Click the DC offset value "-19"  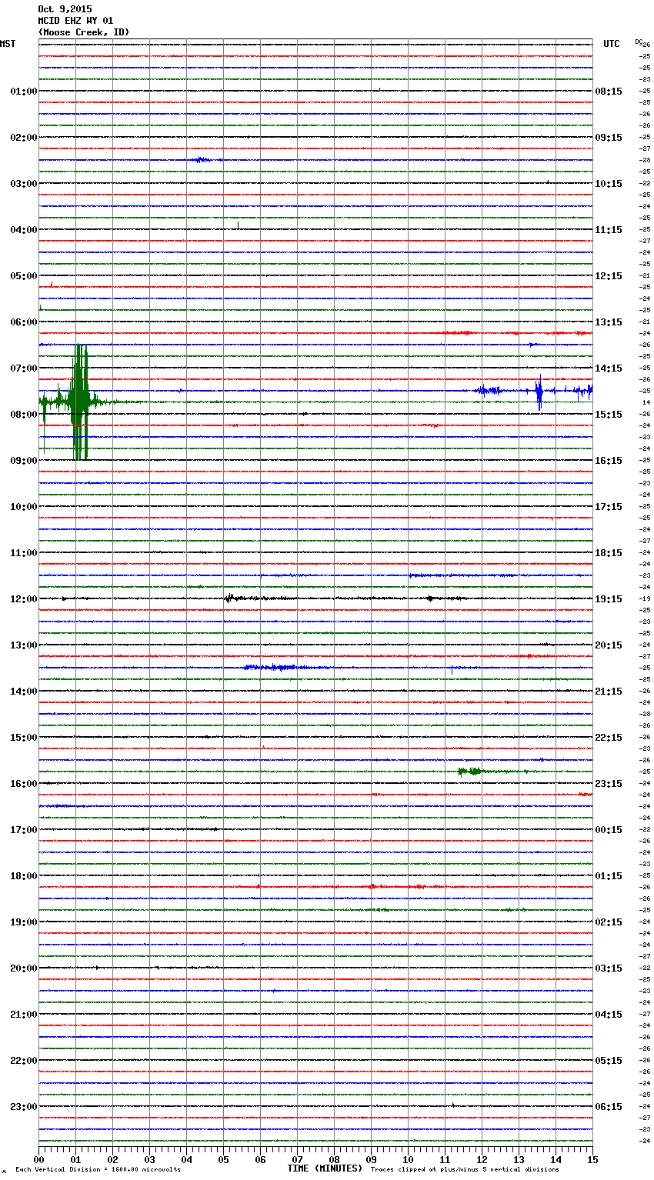(645, 598)
